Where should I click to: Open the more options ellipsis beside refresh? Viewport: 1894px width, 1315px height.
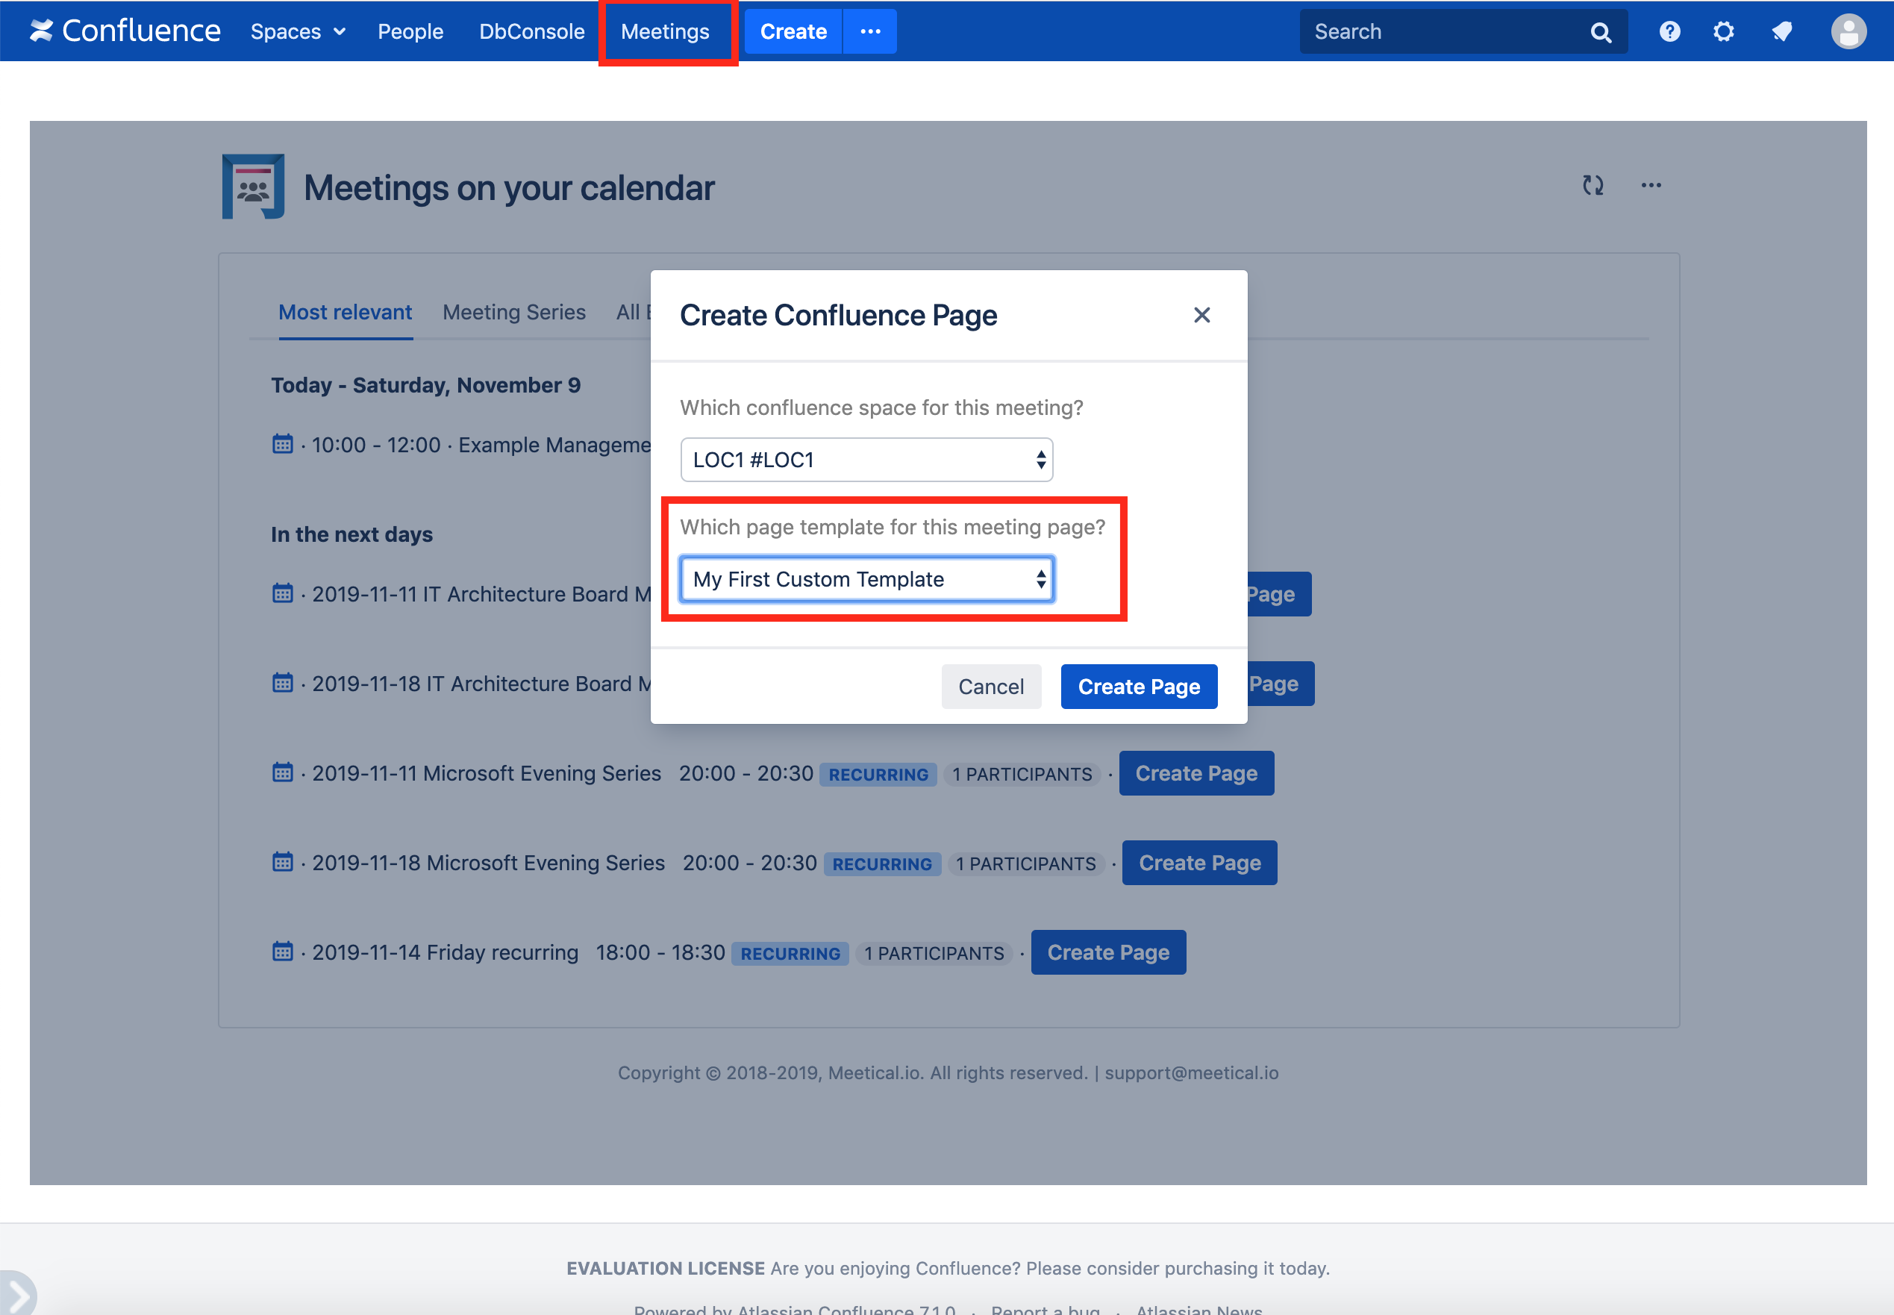(x=1651, y=185)
